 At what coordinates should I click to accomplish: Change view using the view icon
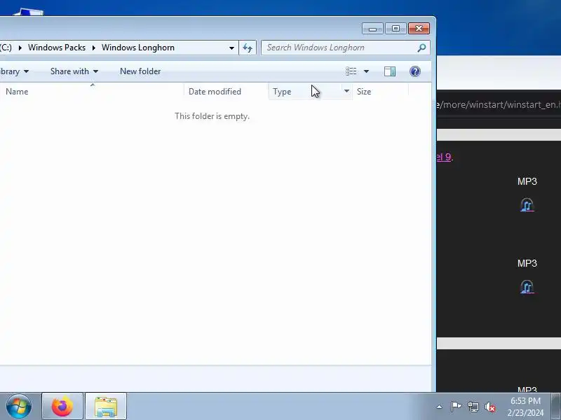click(351, 71)
